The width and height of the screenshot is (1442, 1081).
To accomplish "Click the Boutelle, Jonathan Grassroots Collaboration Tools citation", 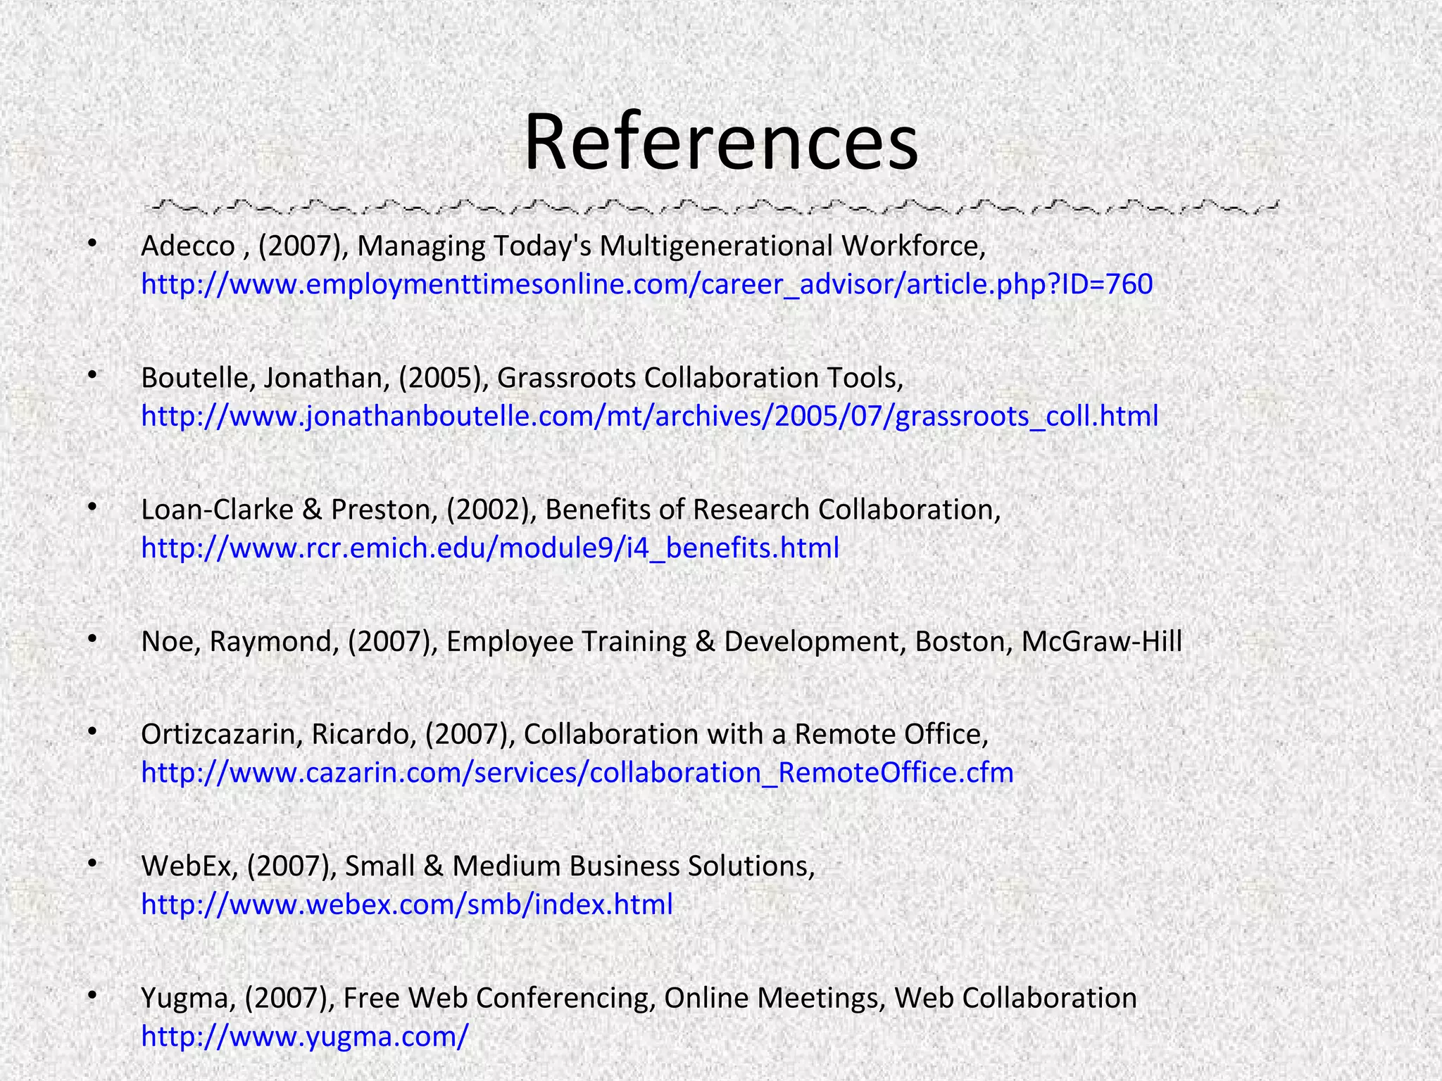I will click(x=522, y=379).
